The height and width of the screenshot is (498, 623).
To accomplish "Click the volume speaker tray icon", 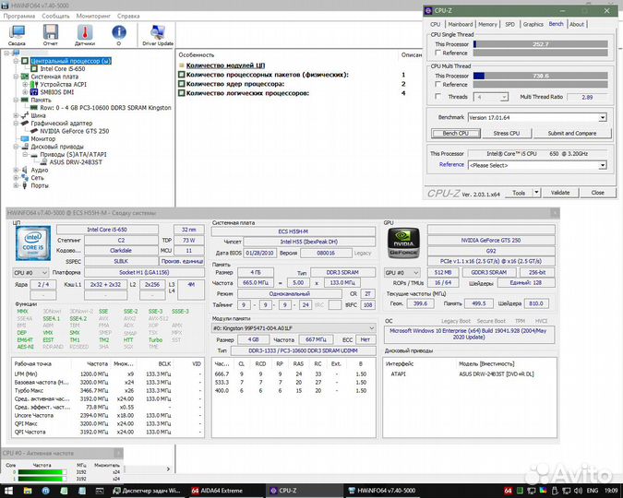I will tap(578, 491).
